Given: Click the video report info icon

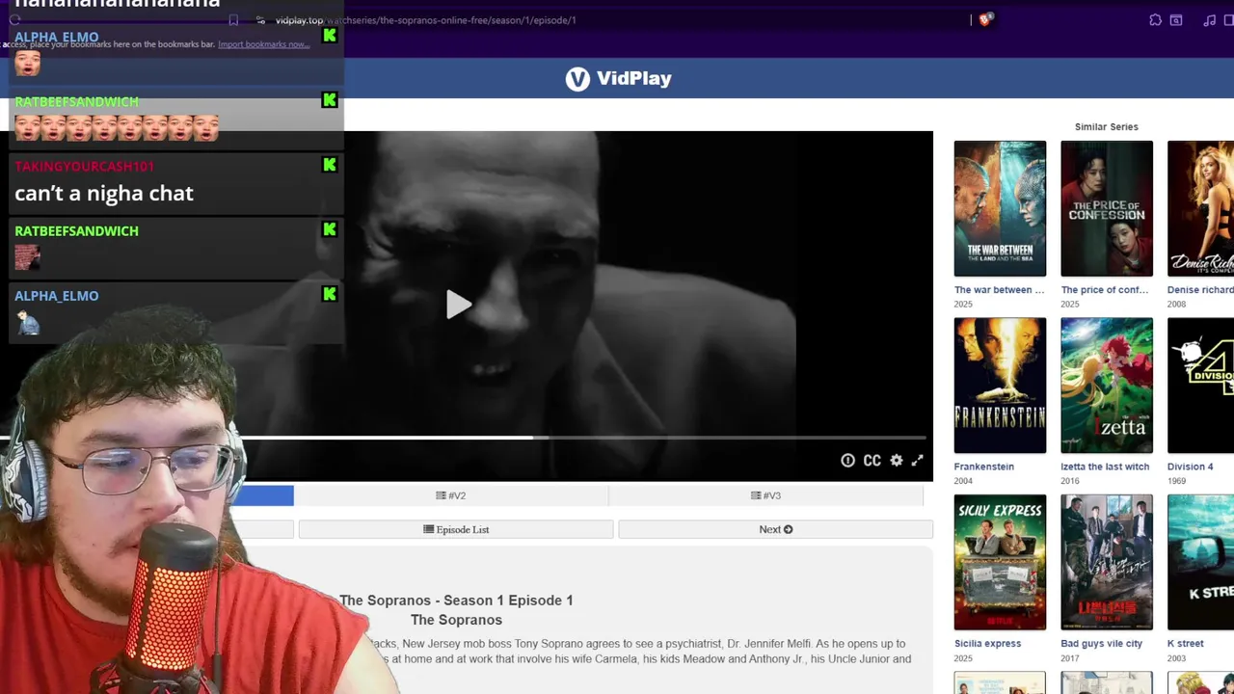Looking at the screenshot, I should click(847, 461).
